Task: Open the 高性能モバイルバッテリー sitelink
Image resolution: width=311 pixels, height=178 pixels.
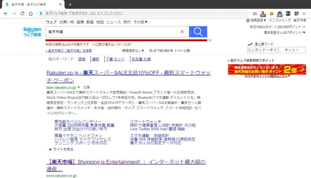Action: (x=78, y=121)
